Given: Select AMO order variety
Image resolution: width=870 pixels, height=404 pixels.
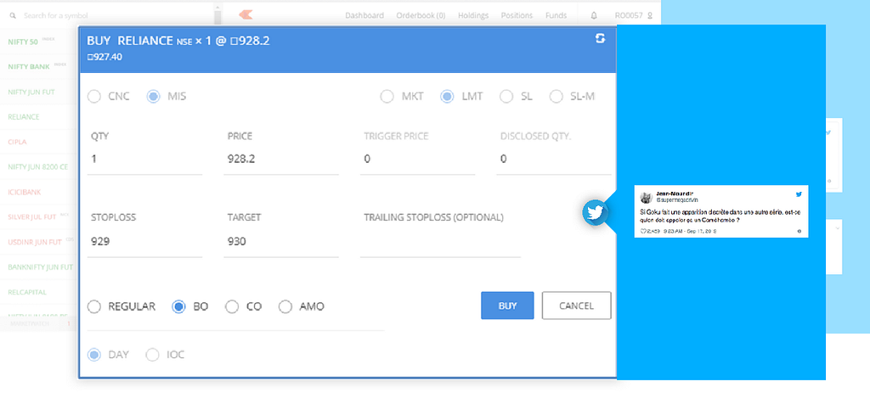Looking at the screenshot, I should pos(285,306).
